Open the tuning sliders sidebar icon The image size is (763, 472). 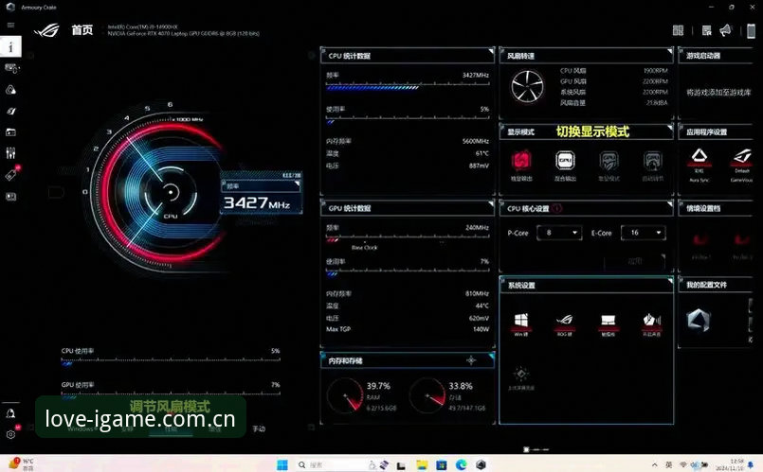coord(10,153)
